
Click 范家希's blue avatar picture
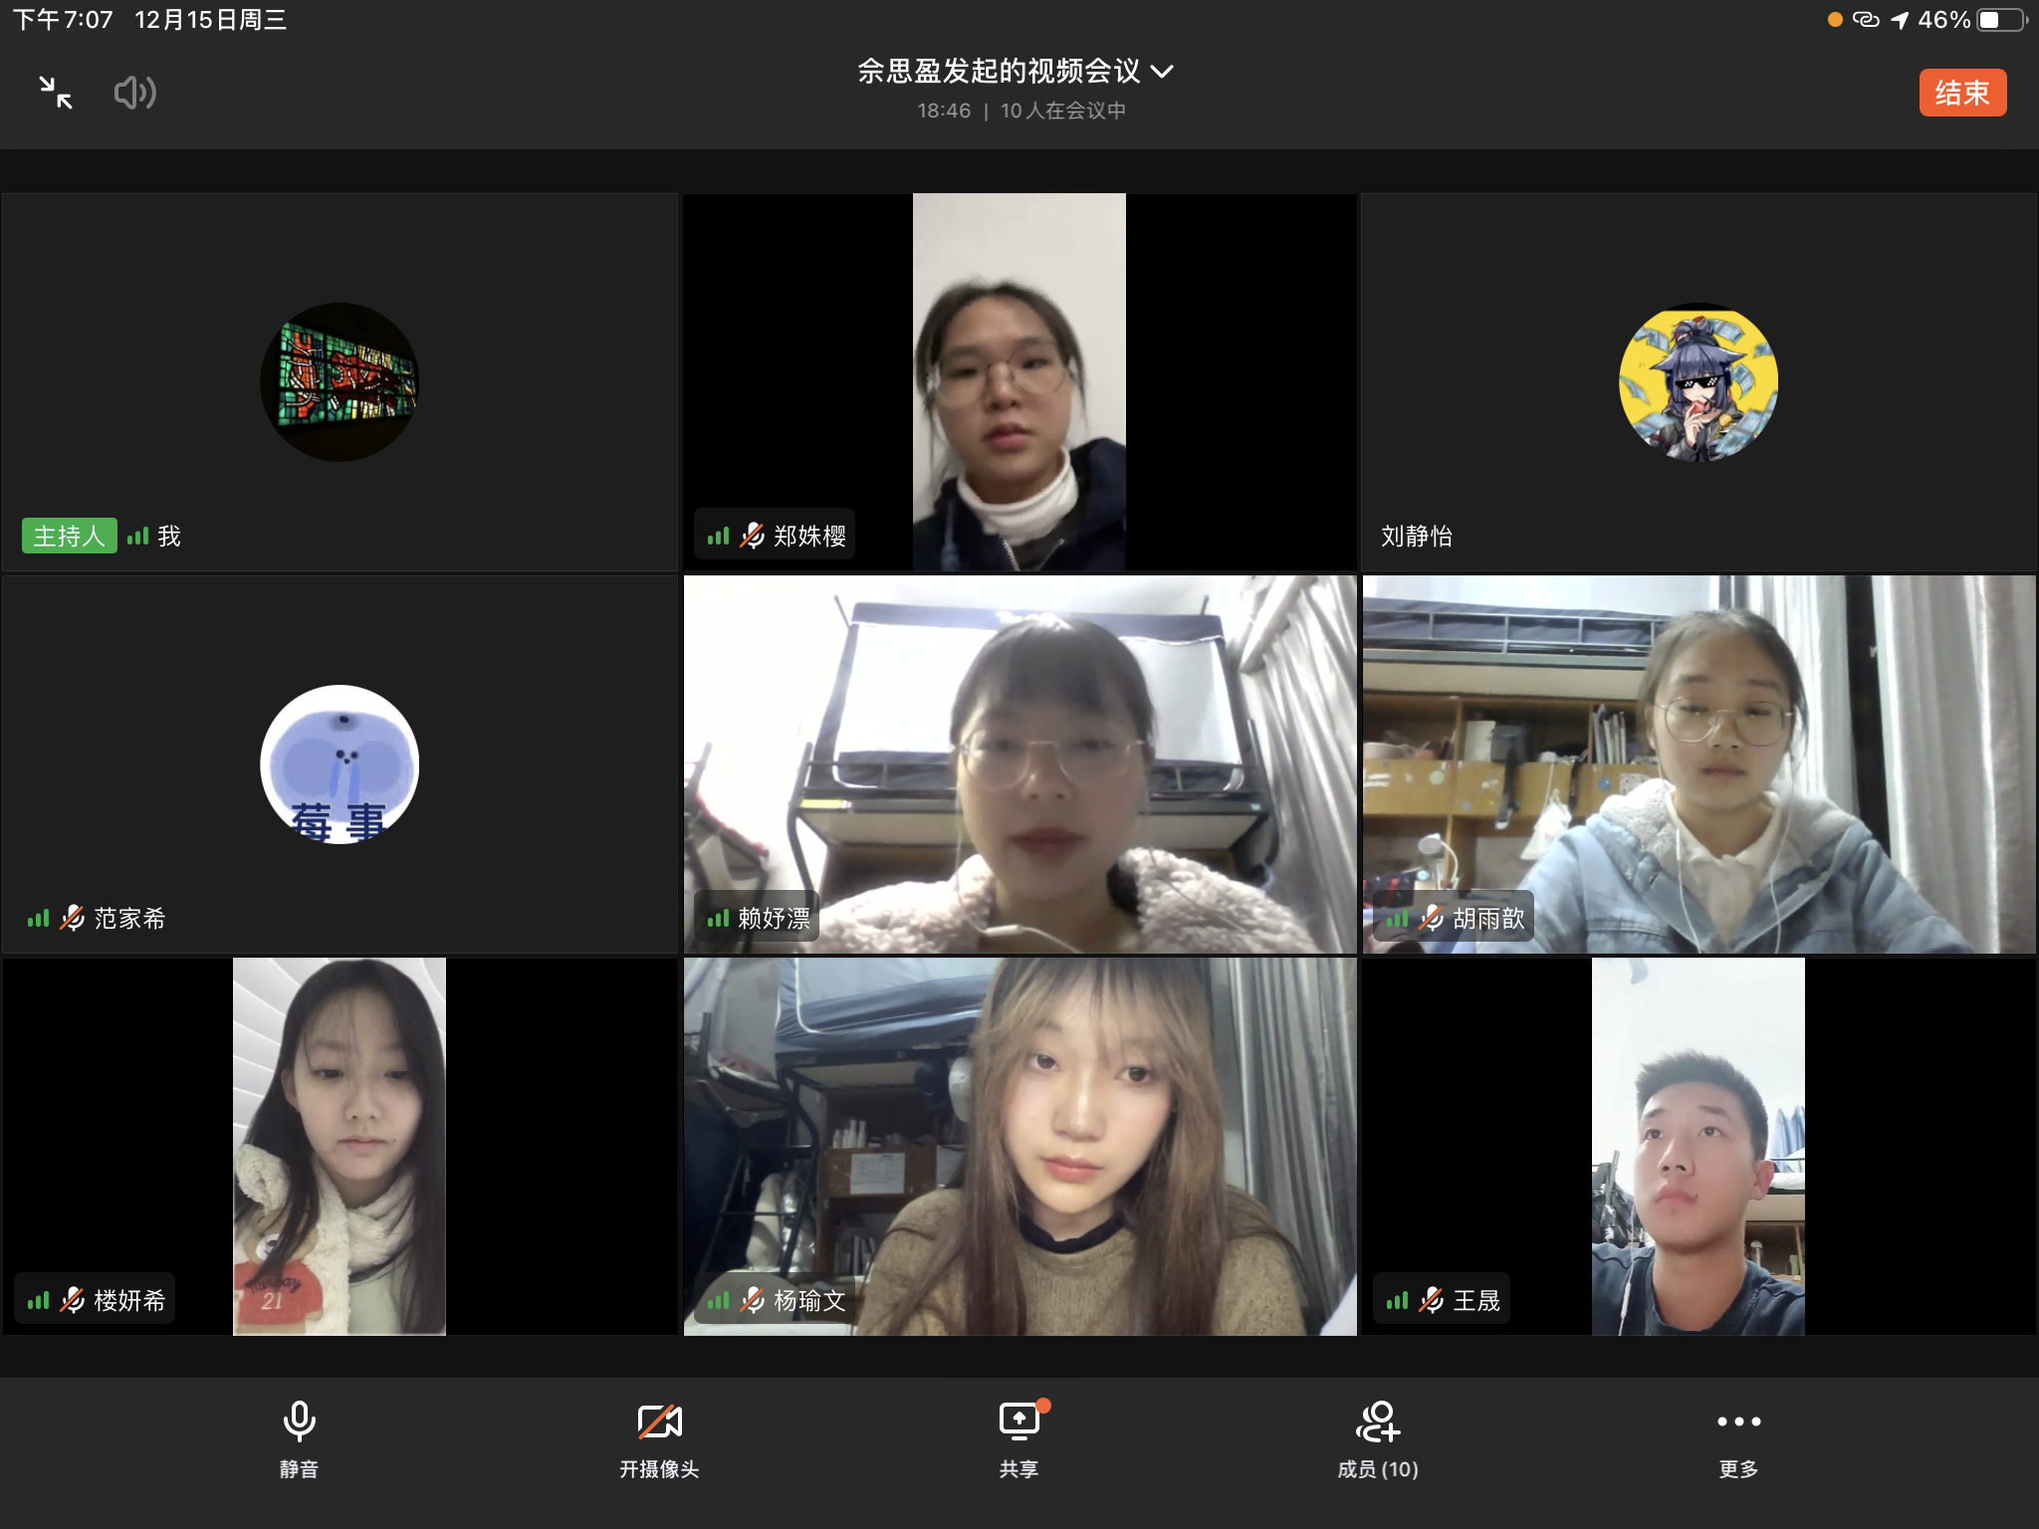click(340, 764)
